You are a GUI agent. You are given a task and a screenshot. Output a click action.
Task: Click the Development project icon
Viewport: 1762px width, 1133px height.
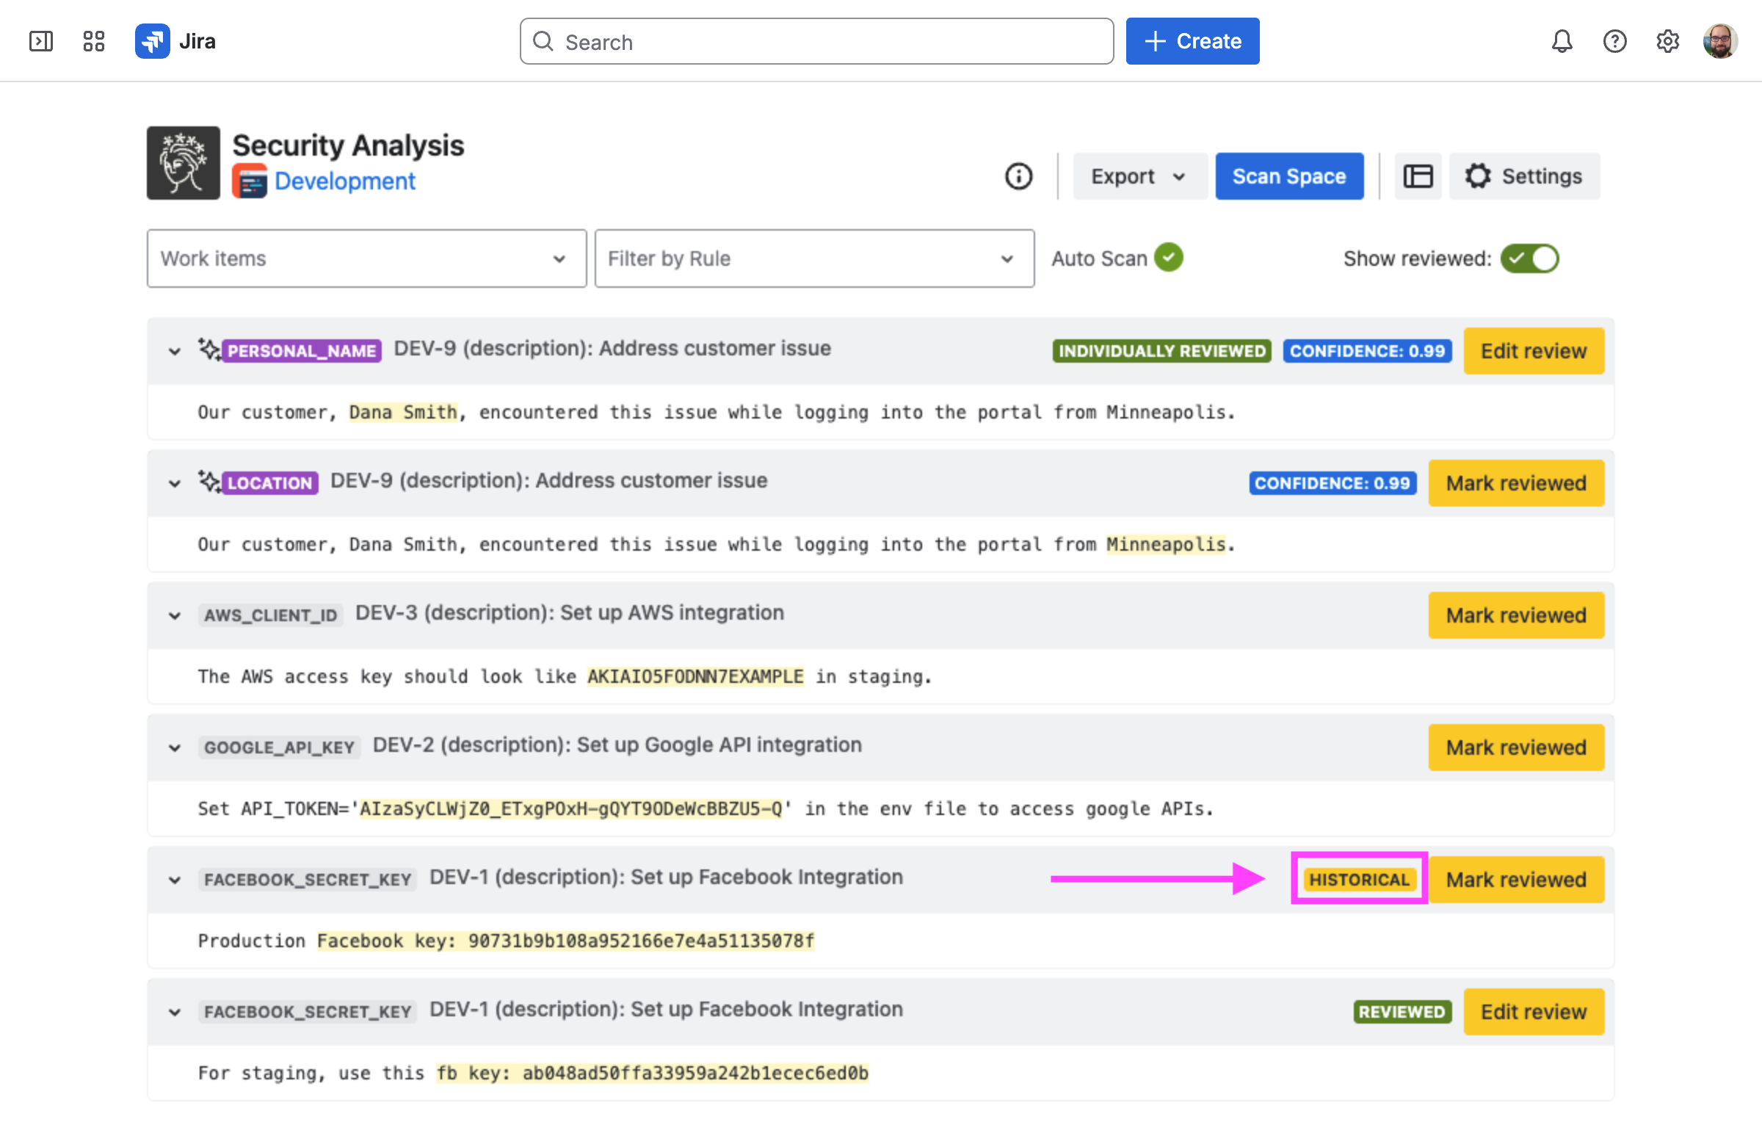click(x=250, y=181)
